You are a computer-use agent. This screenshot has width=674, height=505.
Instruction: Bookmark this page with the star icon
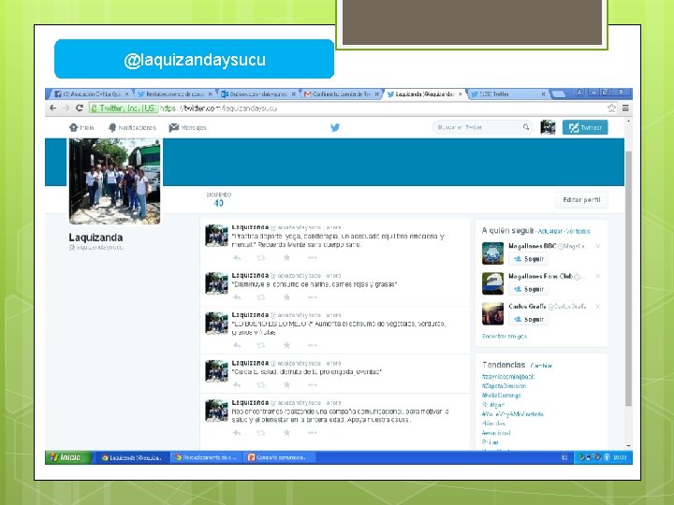tap(611, 108)
